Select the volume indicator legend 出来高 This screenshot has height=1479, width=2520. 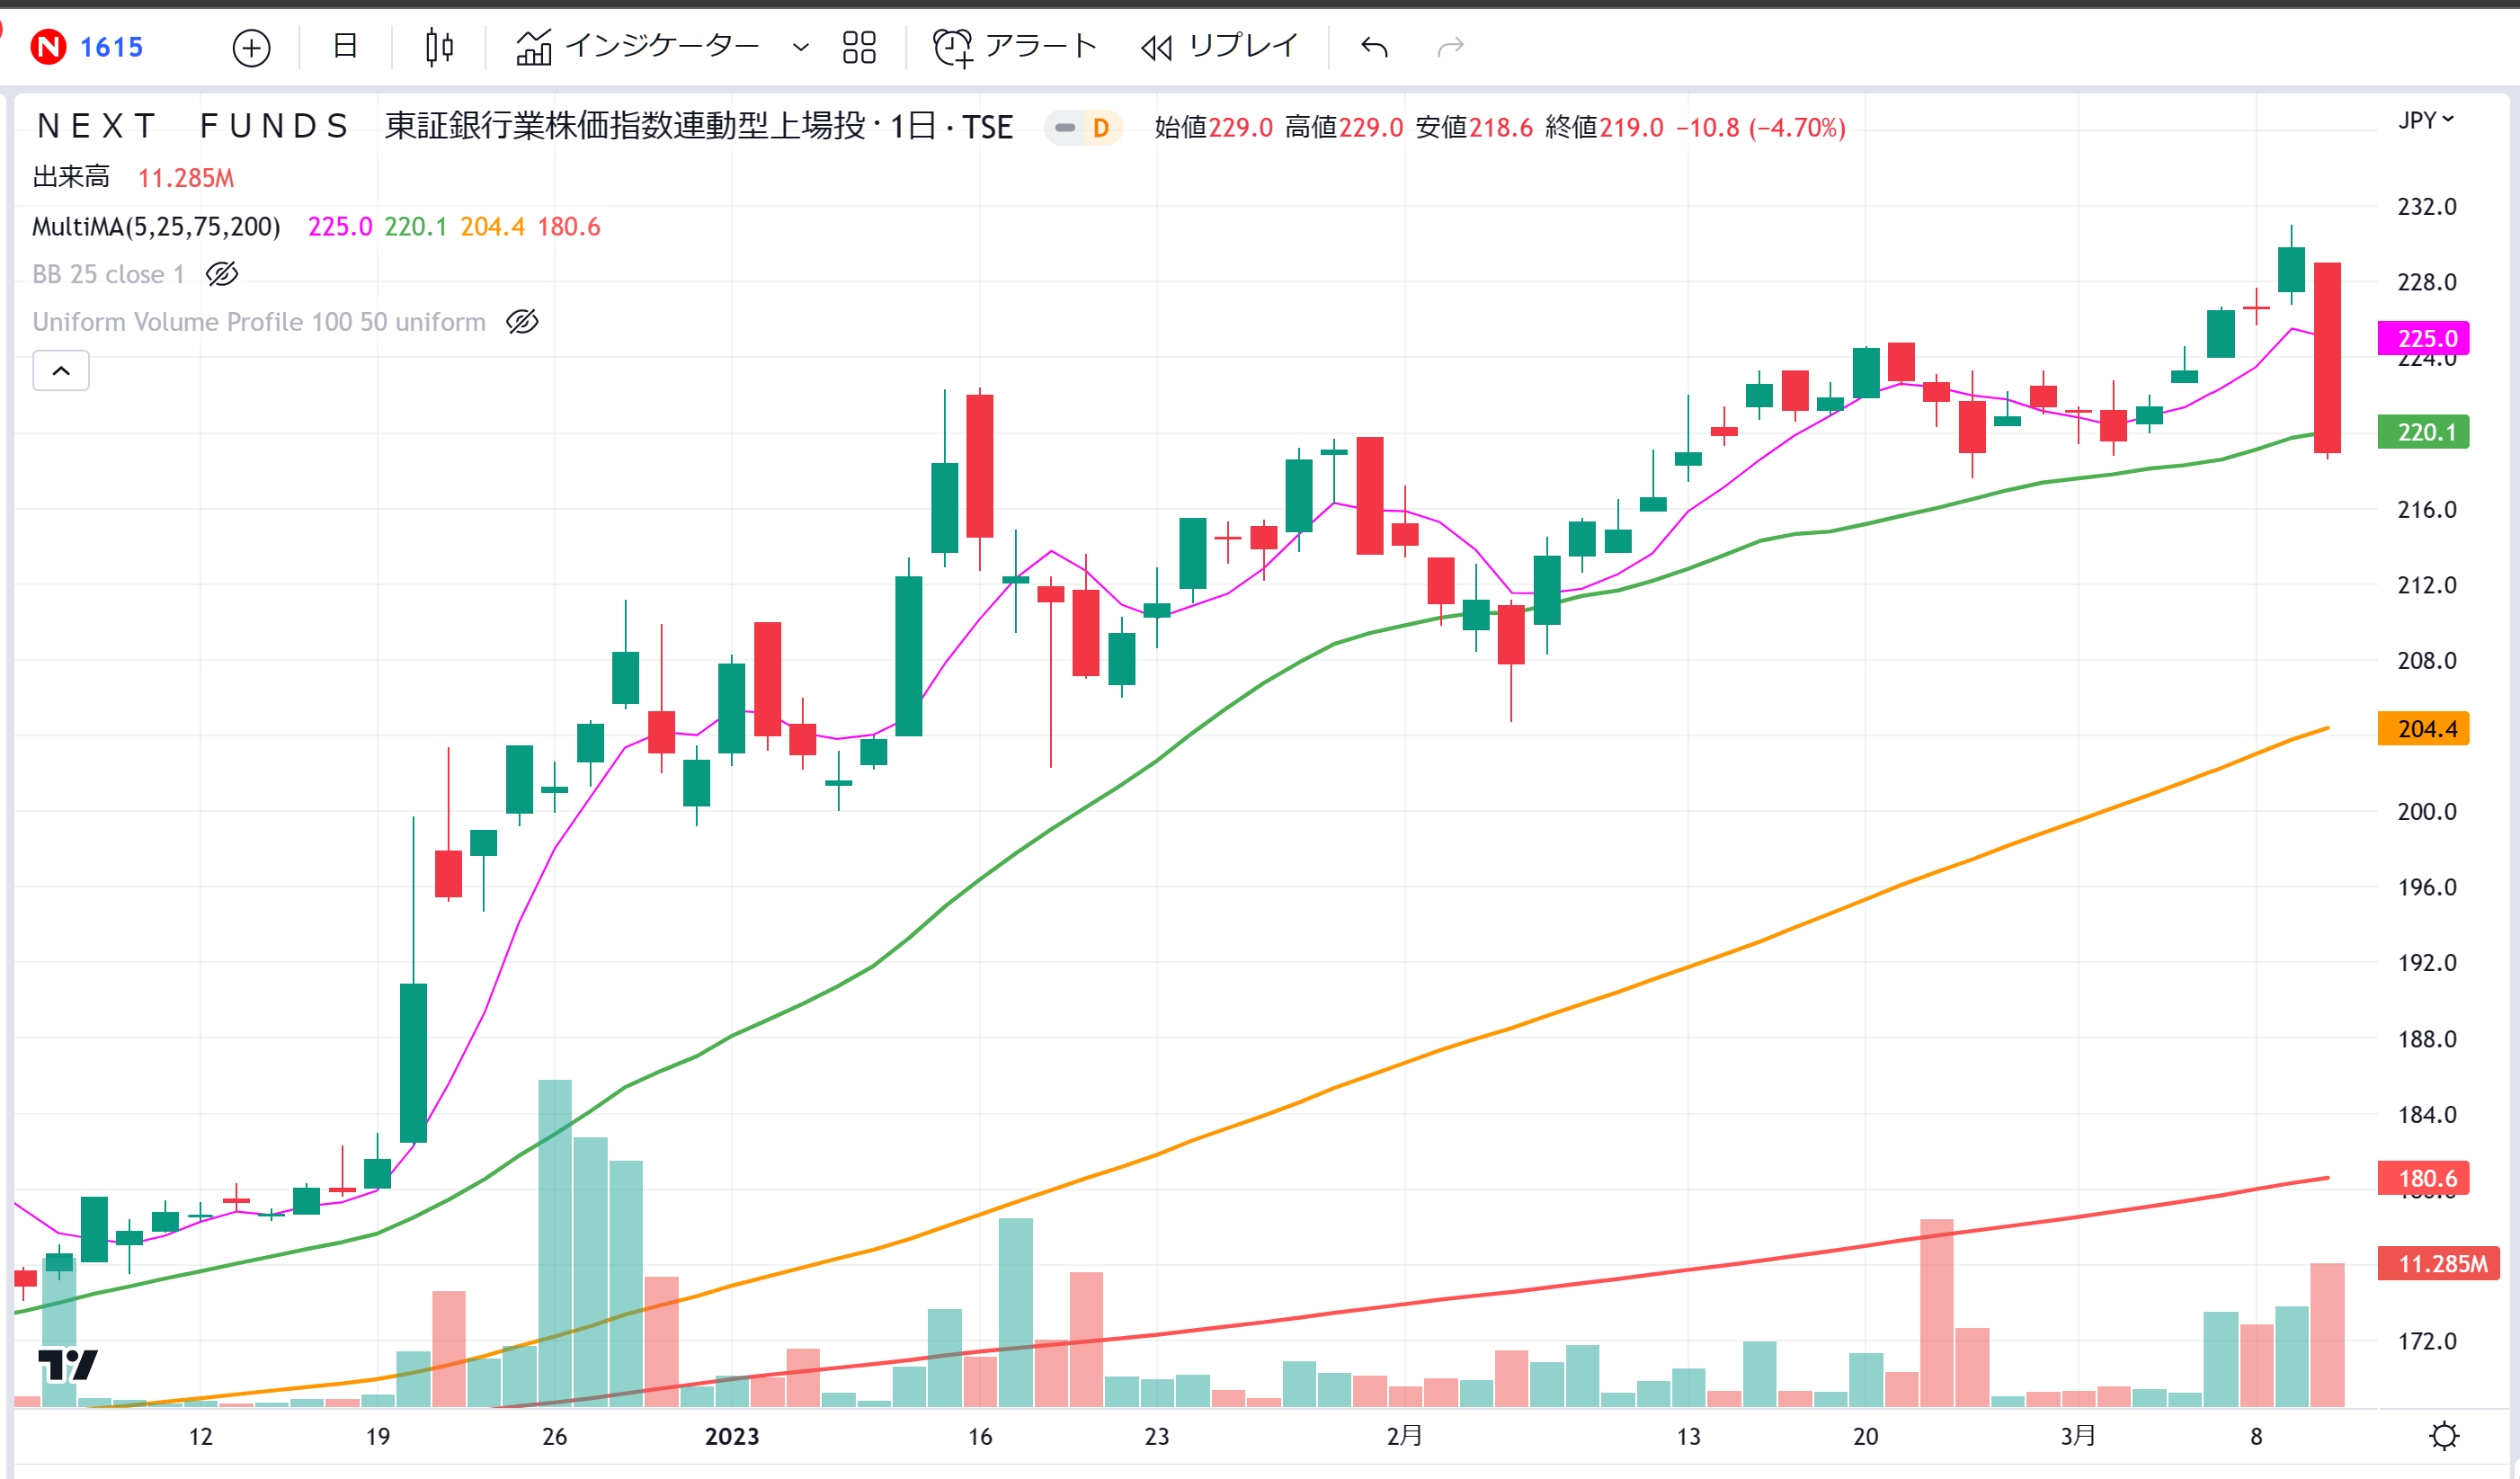pos(71,178)
